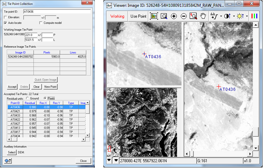The image size is (279, 168).
Task: Open the enhancement dropdown arrow beside the histogram icon
Action: point(221,16)
